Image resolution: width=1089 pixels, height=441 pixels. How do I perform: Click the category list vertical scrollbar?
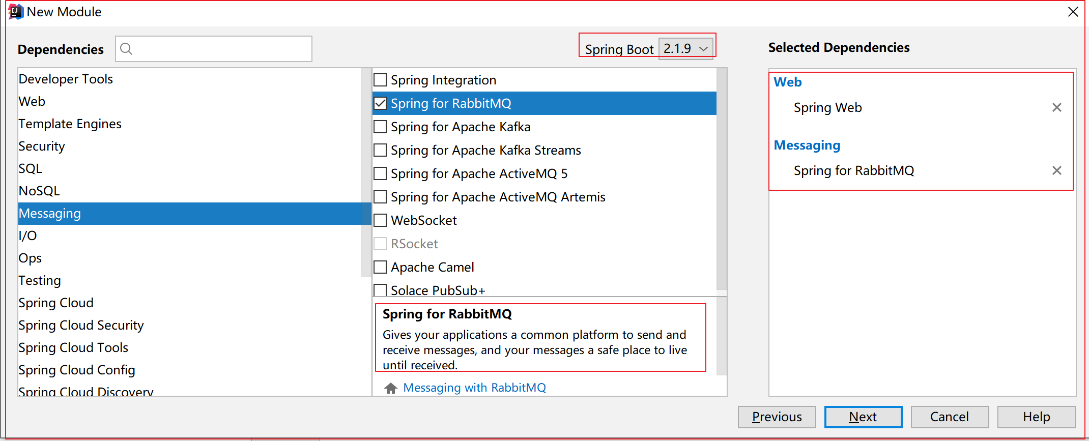click(x=366, y=172)
